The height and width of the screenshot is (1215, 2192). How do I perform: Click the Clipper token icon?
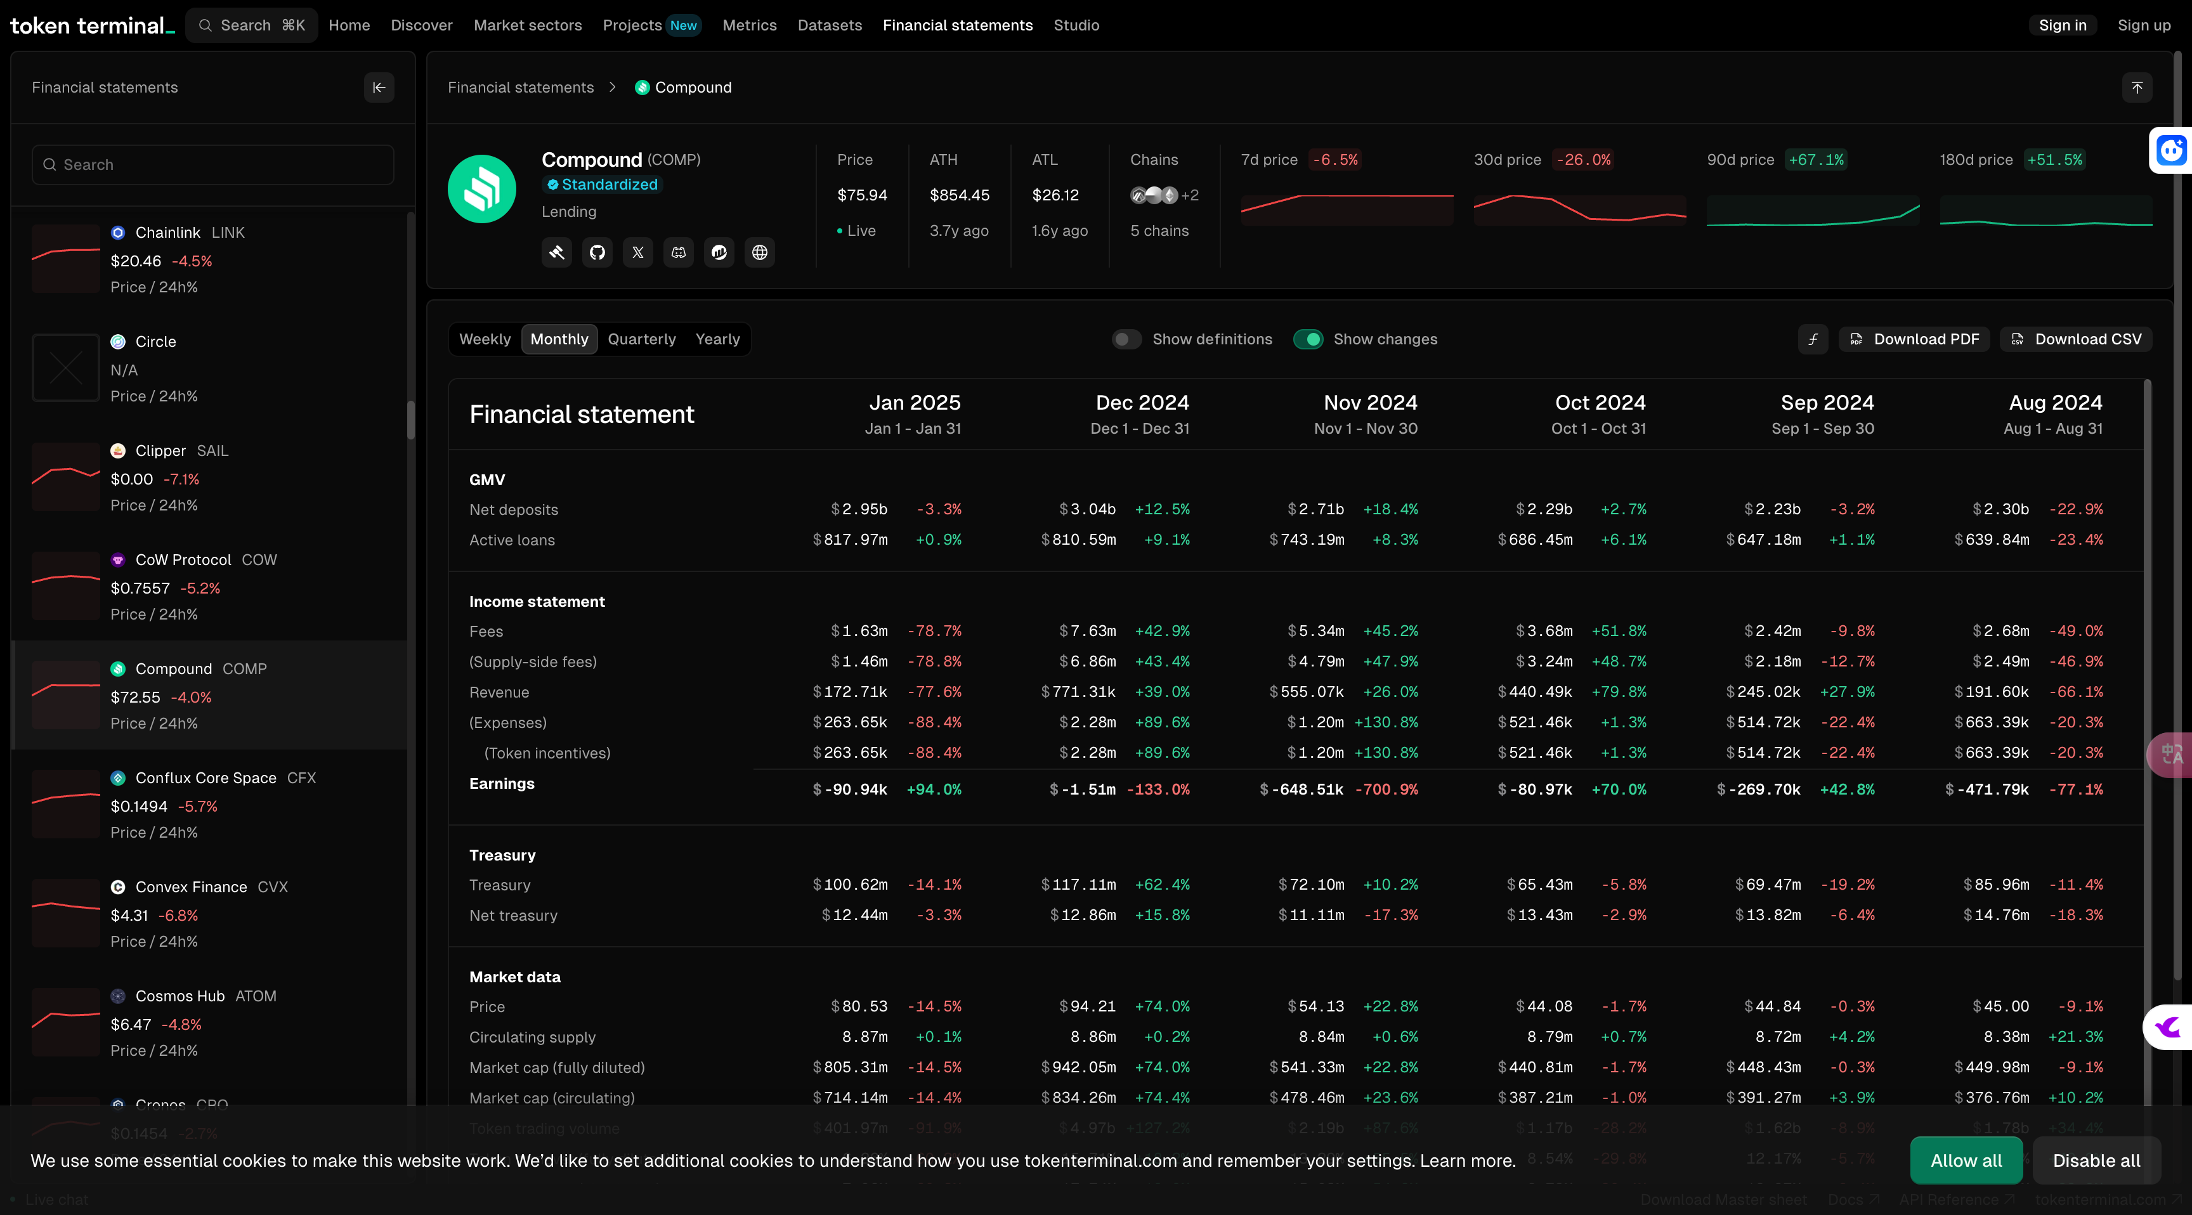click(118, 450)
